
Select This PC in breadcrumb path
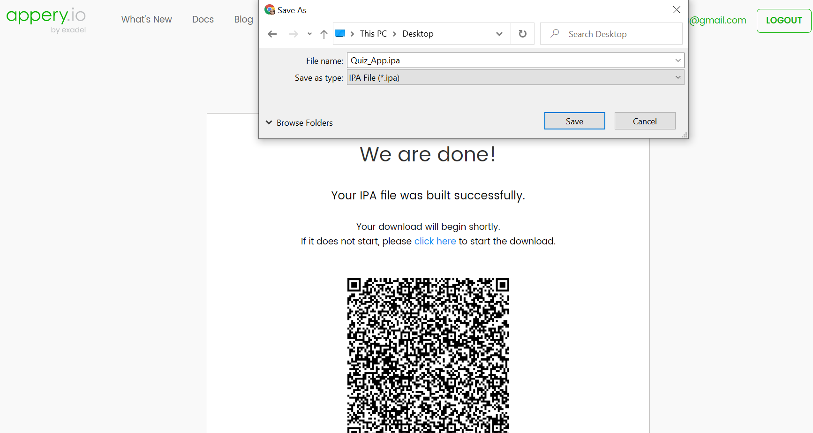click(373, 34)
